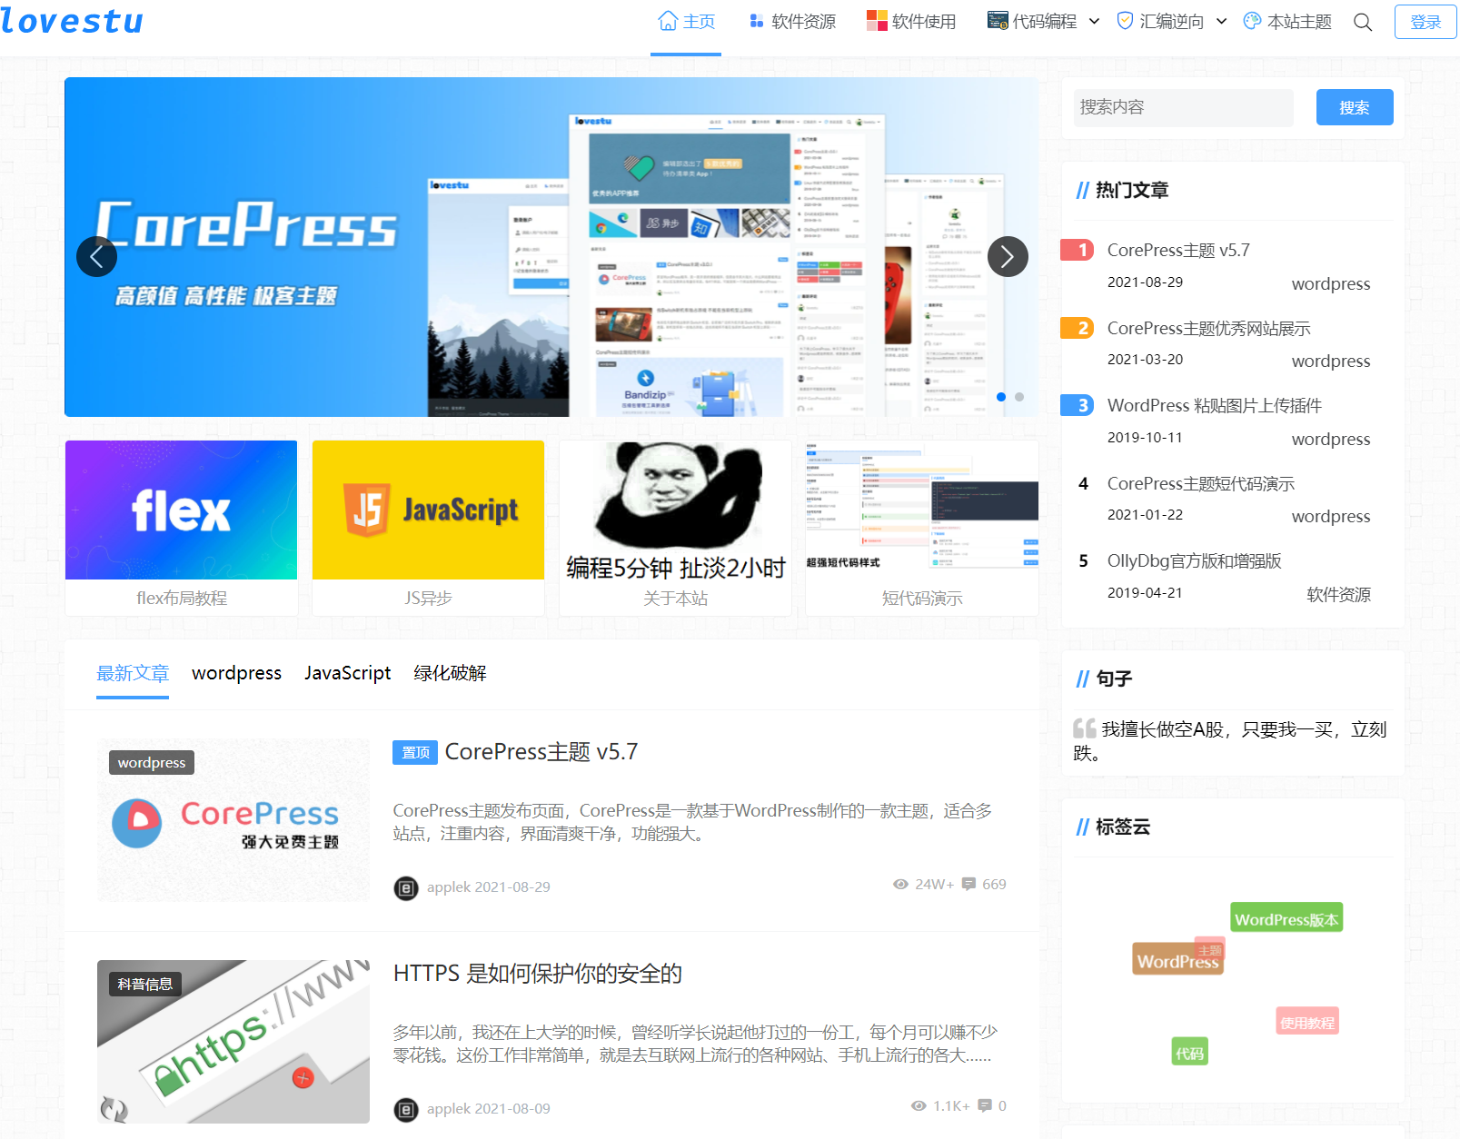The width and height of the screenshot is (1460, 1139).
Task: Click 软件资源 category next to 2019-04-21
Action: coord(1338,594)
